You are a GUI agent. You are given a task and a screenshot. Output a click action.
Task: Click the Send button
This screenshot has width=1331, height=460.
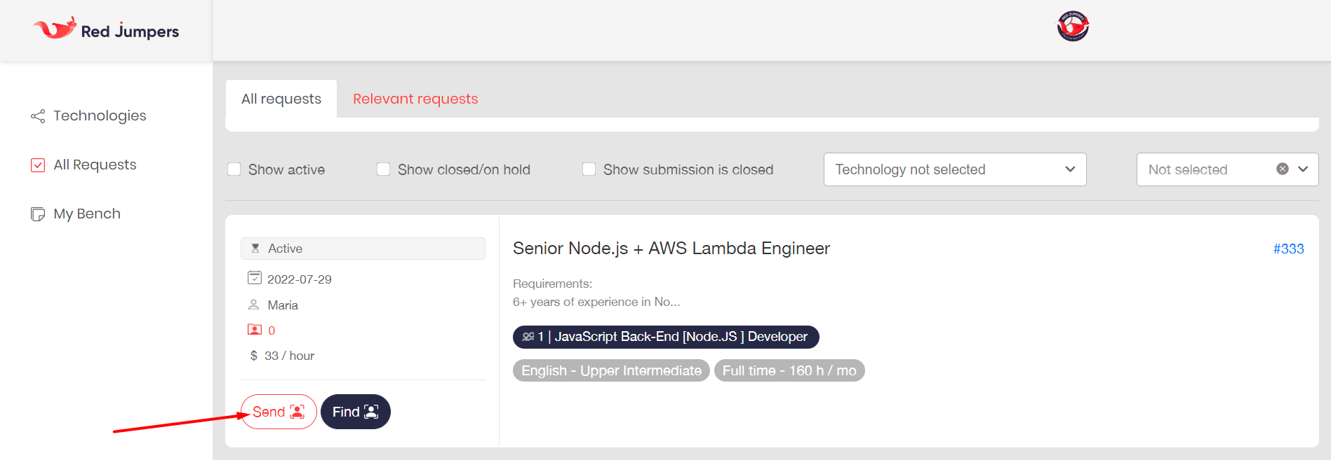279,412
